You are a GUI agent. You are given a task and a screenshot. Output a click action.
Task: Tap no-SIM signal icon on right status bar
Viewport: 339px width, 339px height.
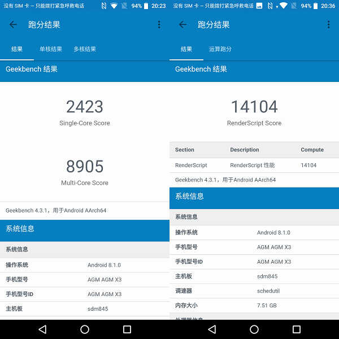coord(294,6)
